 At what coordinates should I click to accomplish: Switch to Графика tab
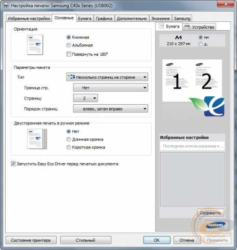[104, 18]
